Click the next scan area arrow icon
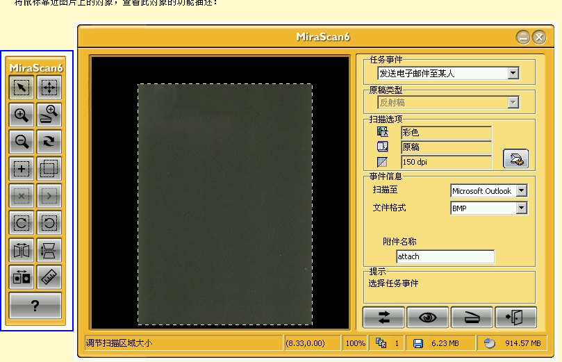562x362 pixels. (x=49, y=196)
